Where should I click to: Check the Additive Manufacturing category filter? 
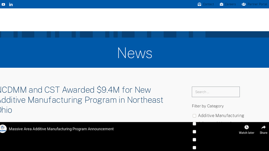(194, 116)
